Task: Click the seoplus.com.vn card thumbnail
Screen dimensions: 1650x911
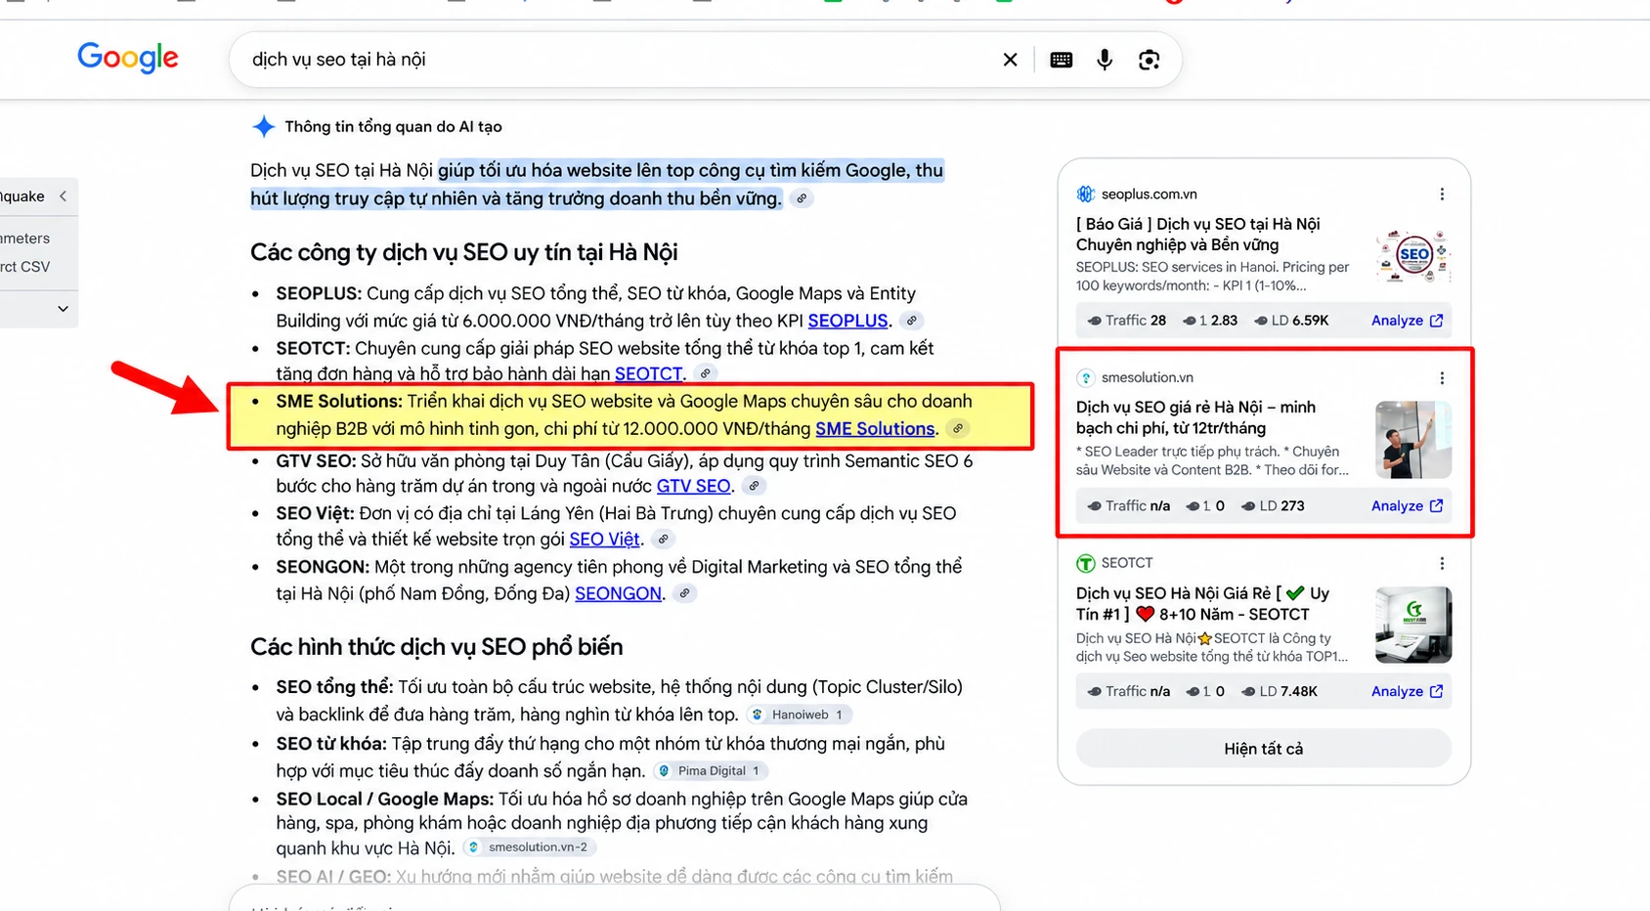Action: (1413, 256)
